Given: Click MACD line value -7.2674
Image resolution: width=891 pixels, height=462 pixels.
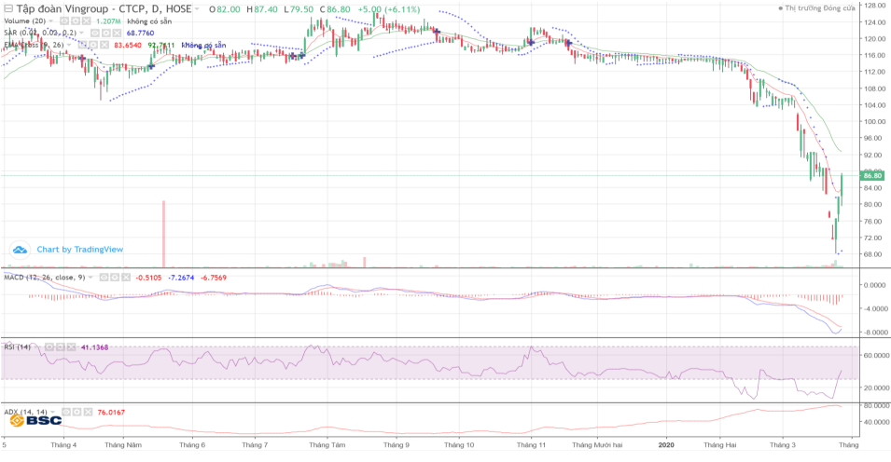Looking at the screenshot, I should (181, 278).
